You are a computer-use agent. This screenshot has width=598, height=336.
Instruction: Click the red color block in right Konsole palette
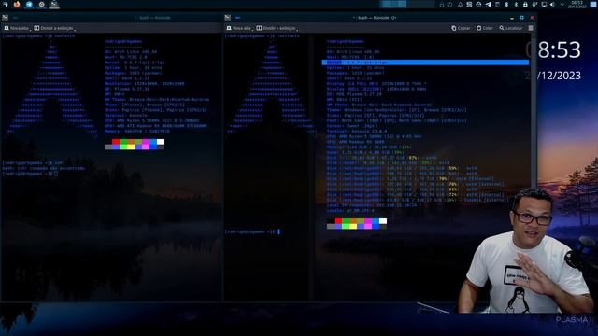point(338,221)
